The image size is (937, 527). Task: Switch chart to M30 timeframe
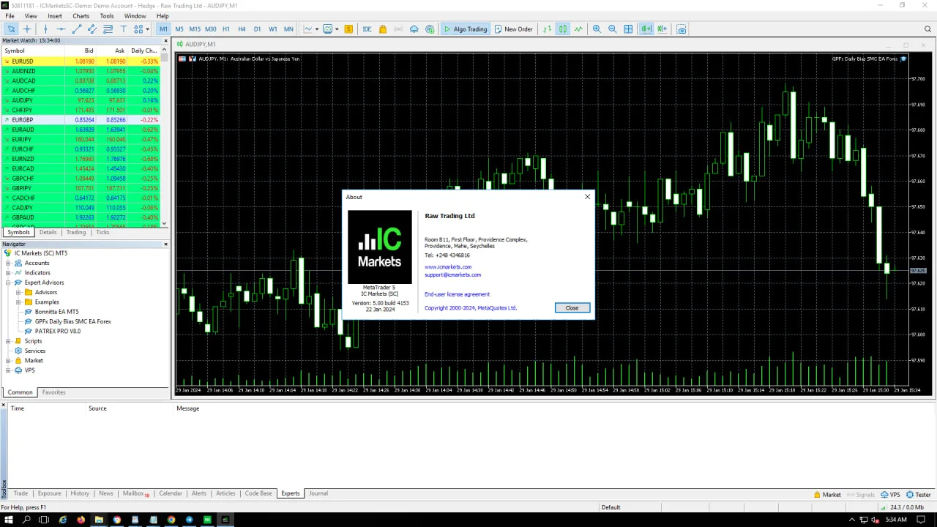211,29
